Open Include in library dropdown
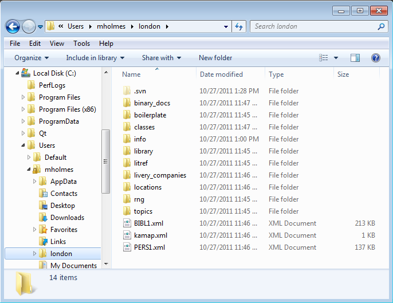The height and width of the screenshot is (303, 393). 95,58
